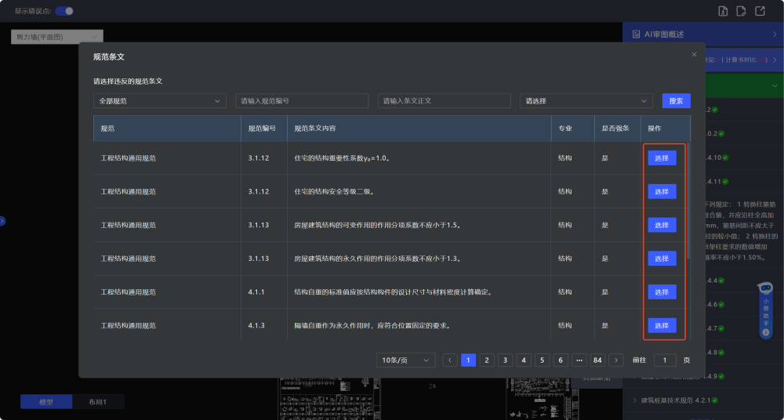The width and height of the screenshot is (784, 420).
Task: Click the export/share icon in top bar
Action: click(760, 11)
